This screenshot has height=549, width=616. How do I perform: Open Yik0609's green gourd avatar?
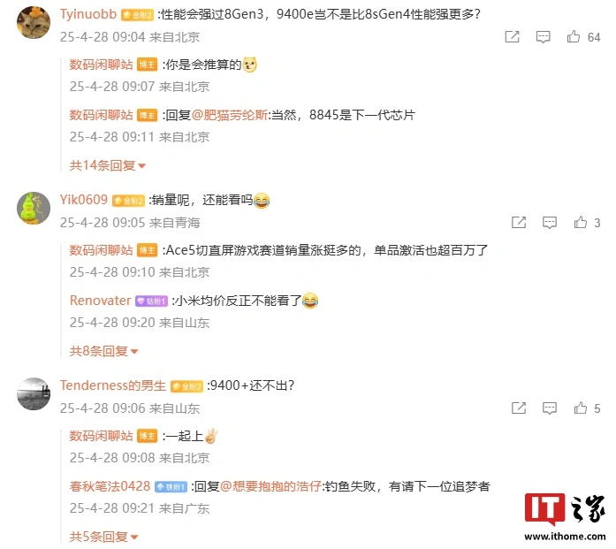(x=34, y=209)
